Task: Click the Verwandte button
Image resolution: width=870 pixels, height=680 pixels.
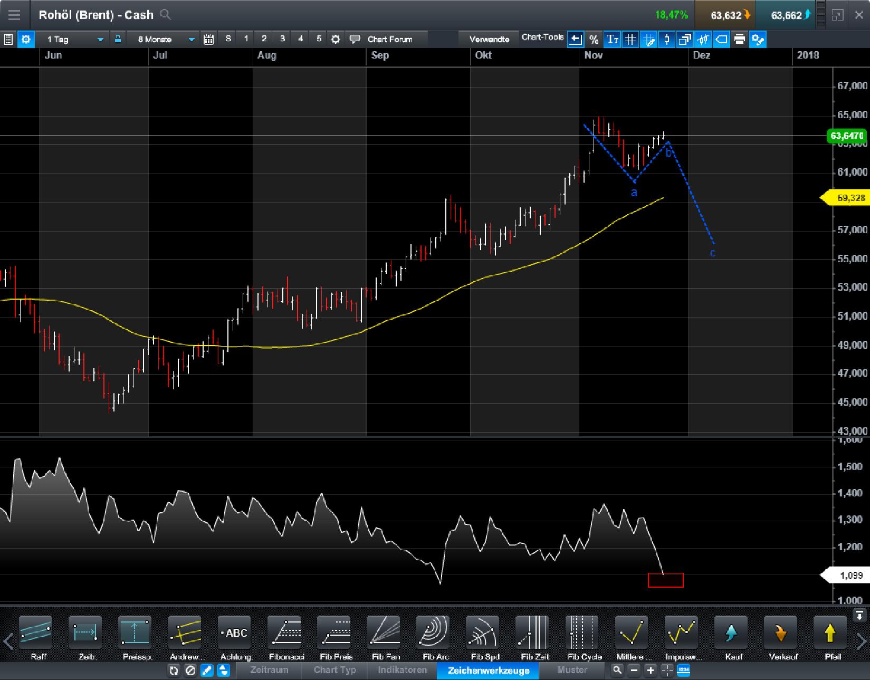Action: [x=490, y=39]
